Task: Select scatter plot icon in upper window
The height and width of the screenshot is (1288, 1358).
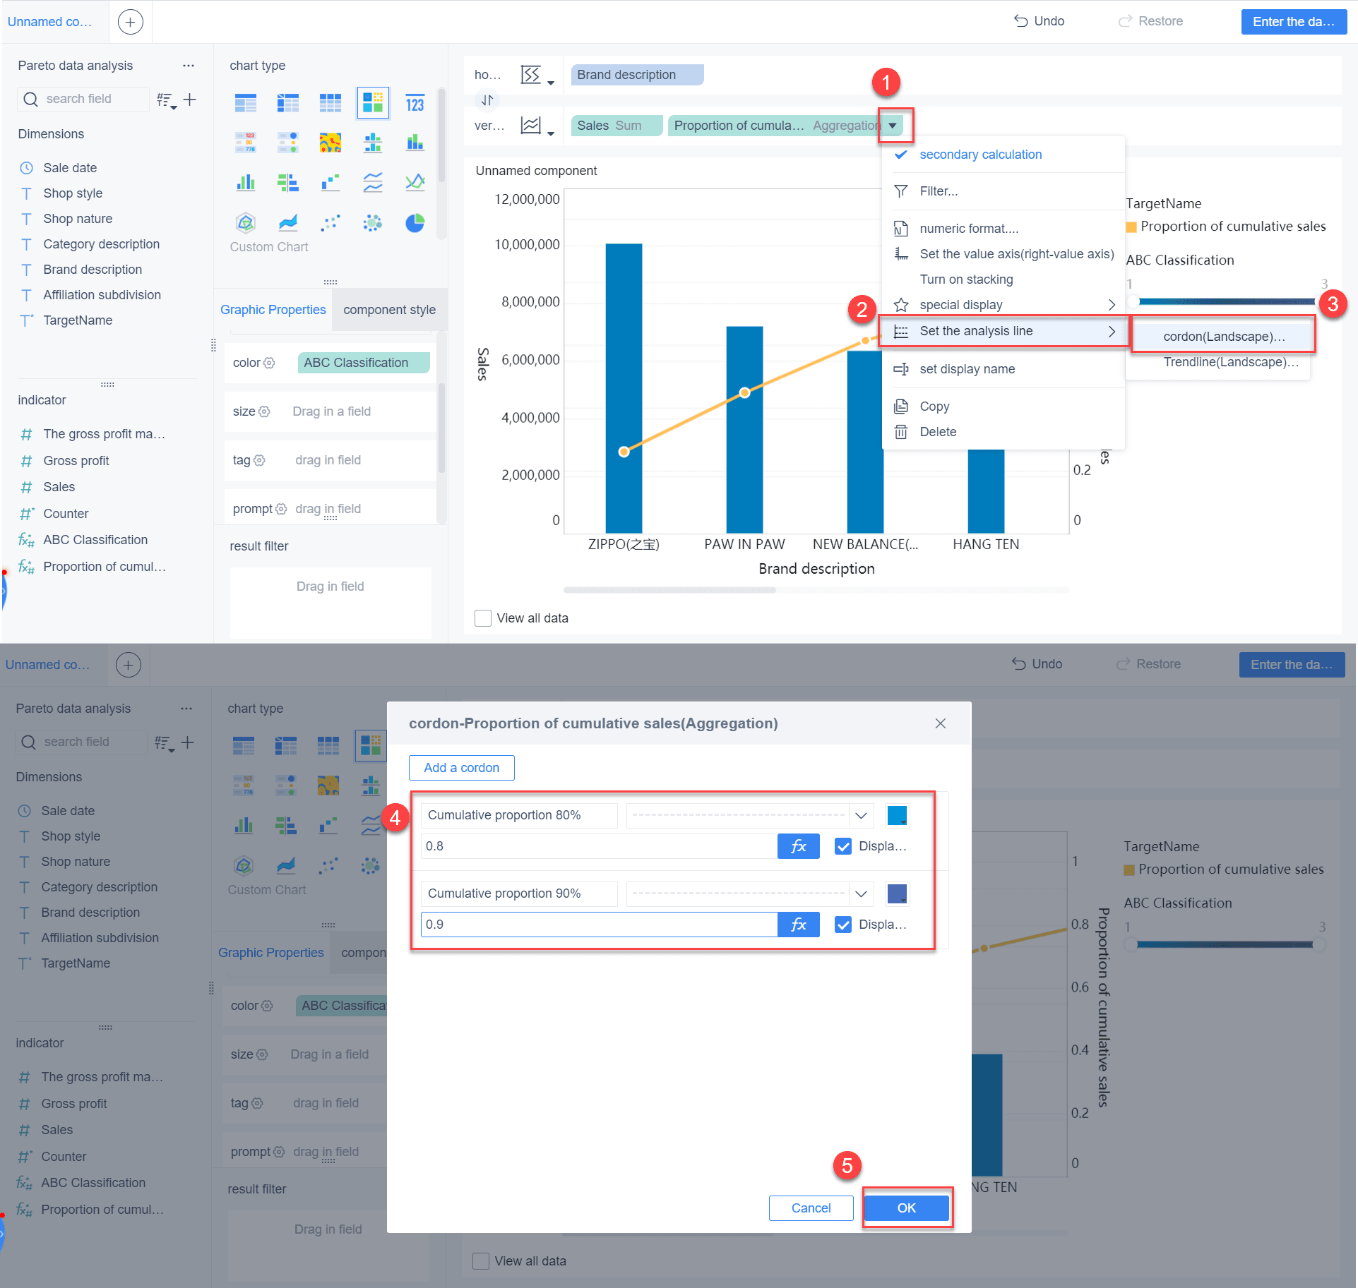Action: point(330,223)
